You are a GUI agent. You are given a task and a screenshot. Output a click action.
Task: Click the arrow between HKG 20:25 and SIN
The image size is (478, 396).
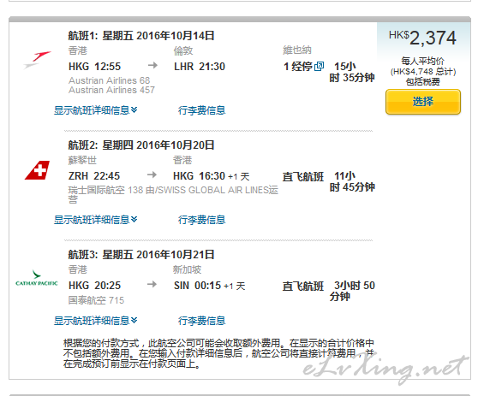(x=152, y=284)
